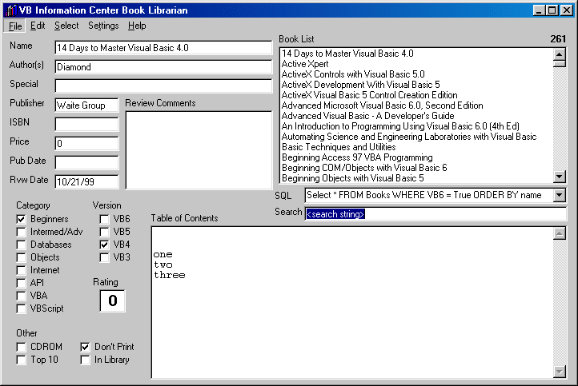This screenshot has width=578, height=386.
Task: Open the File menu
Action: pyautogui.click(x=15, y=26)
